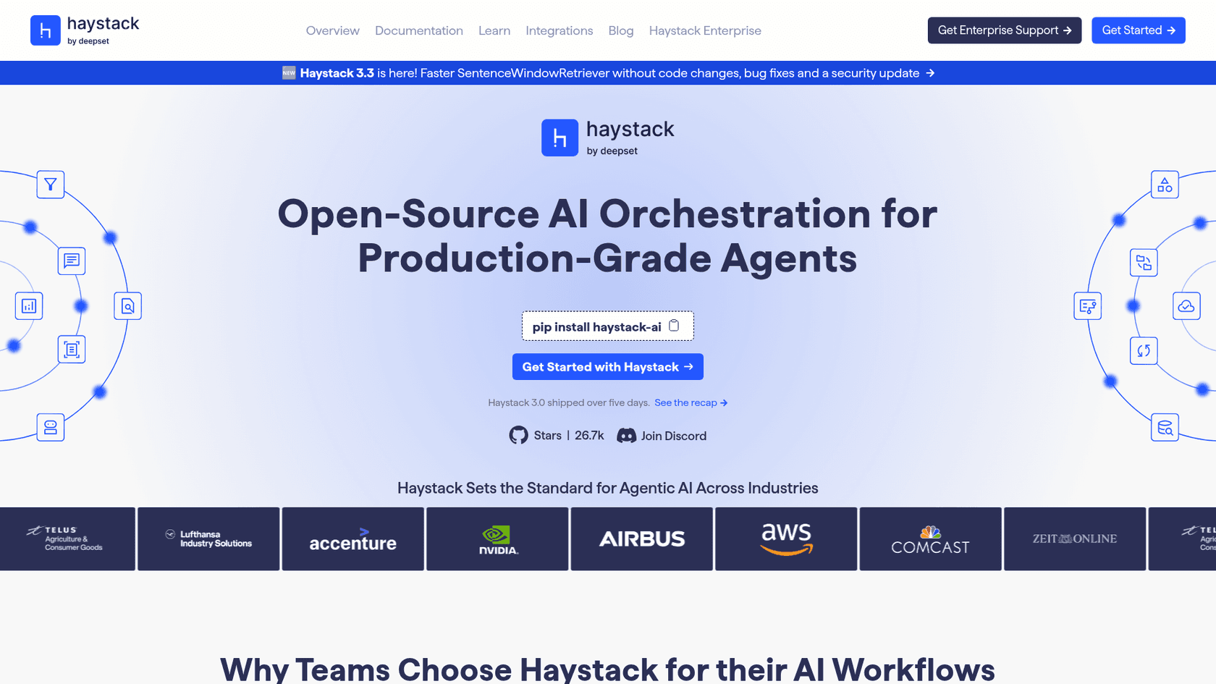This screenshot has width=1216, height=684.
Task: Click the pip install haystack-ai box
Action: point(607,326)
